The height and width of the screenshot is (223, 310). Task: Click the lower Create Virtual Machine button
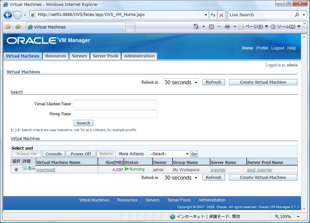(263, 178)
